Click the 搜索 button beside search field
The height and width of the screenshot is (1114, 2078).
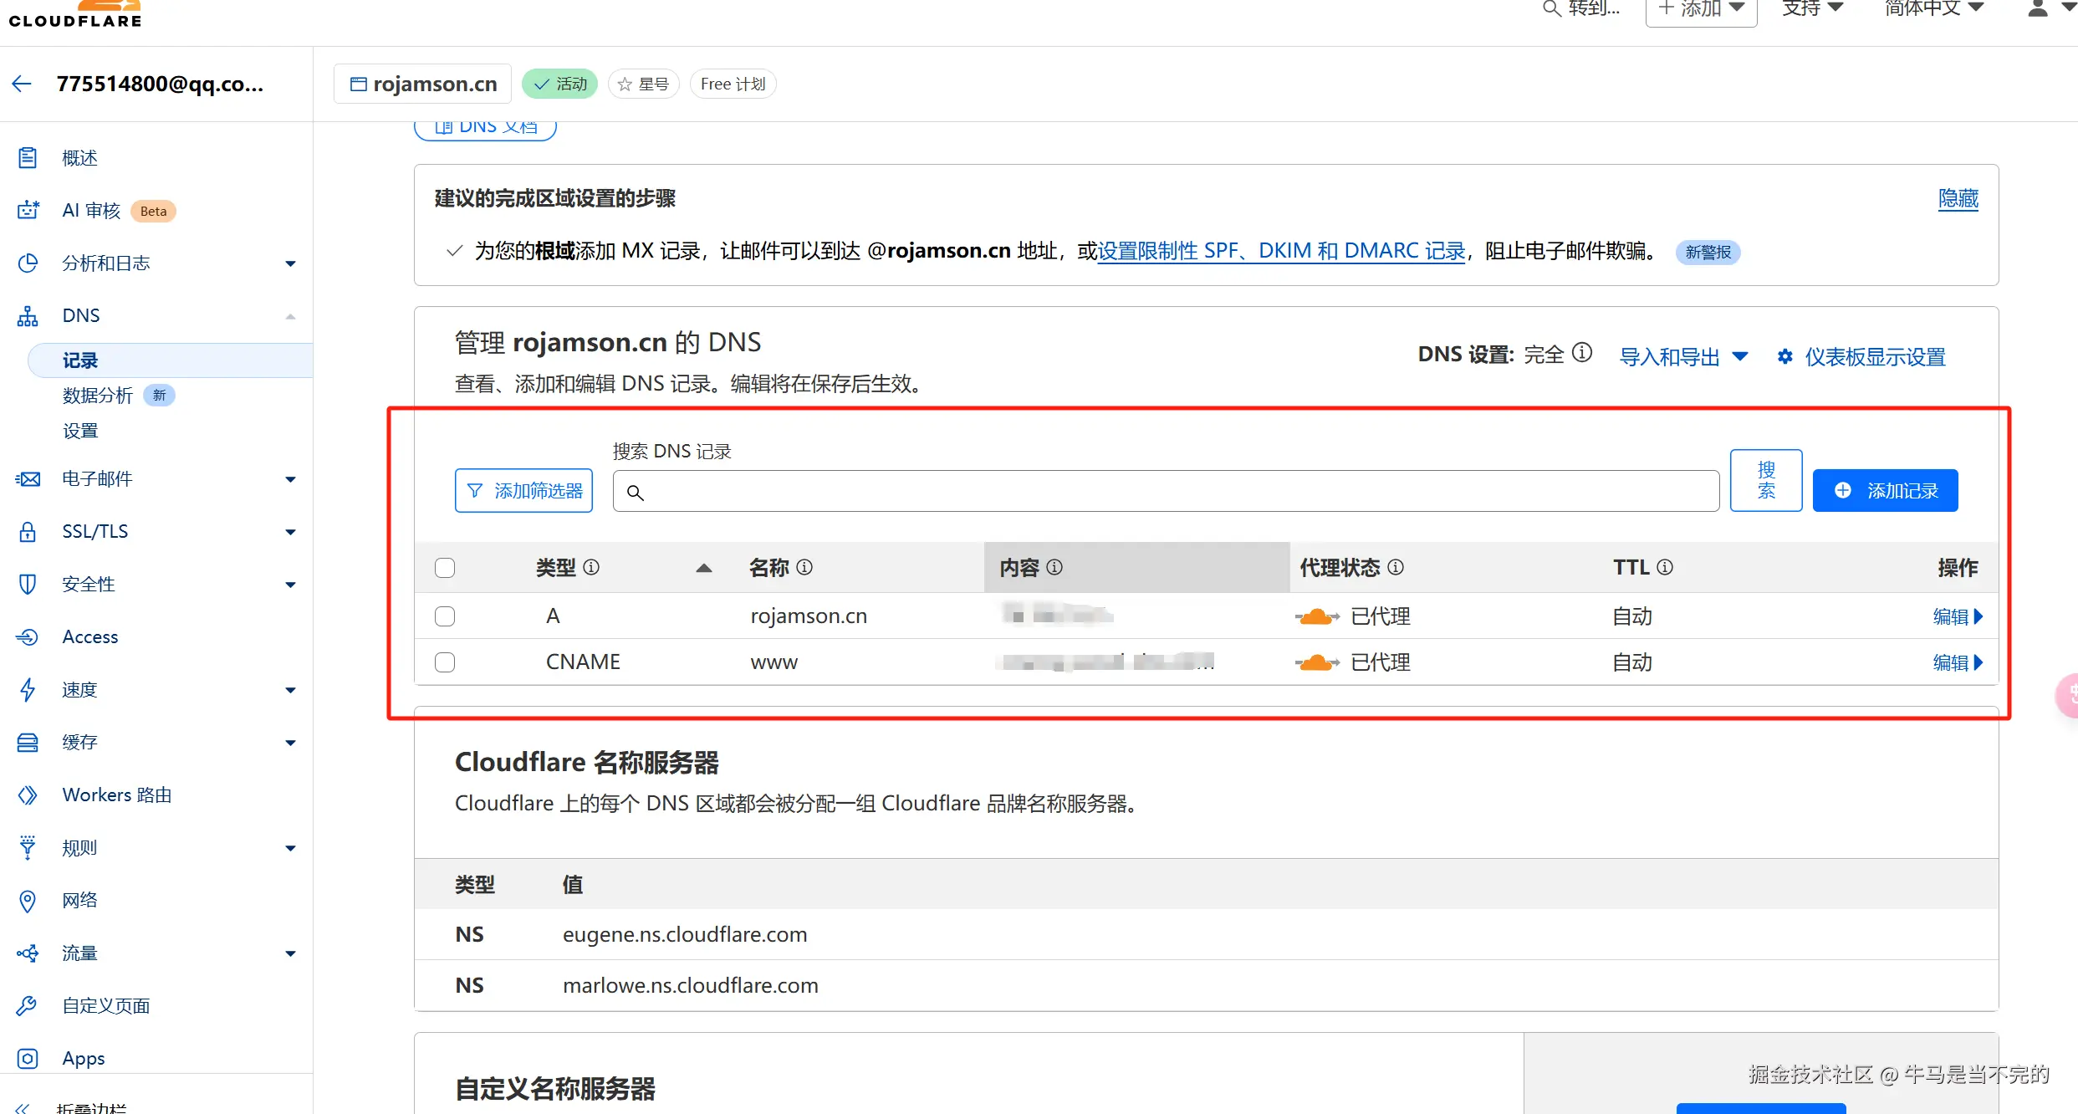[1766, 480]
